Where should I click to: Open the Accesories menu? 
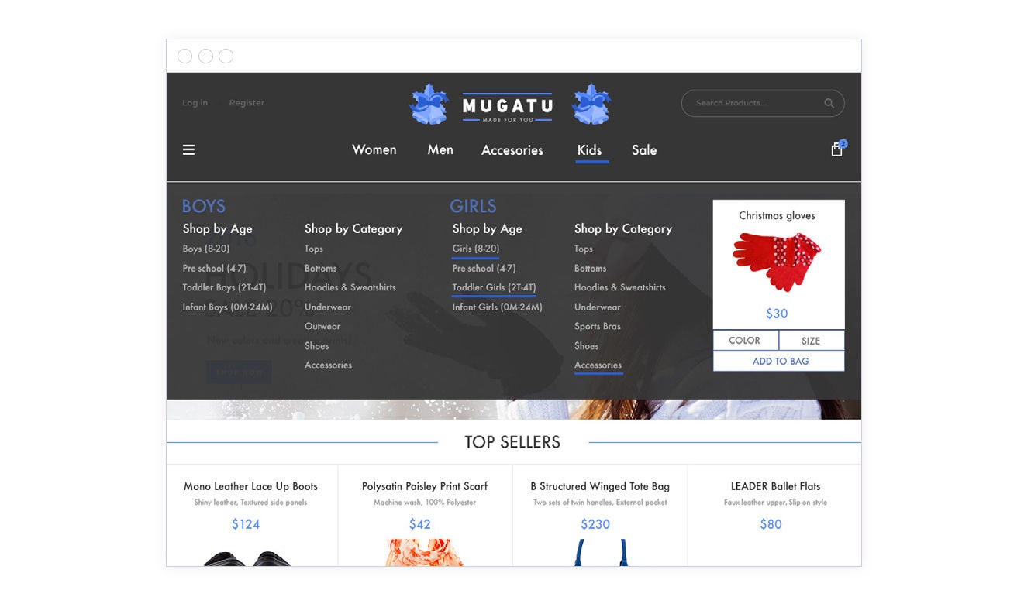[x=512, y=150]
